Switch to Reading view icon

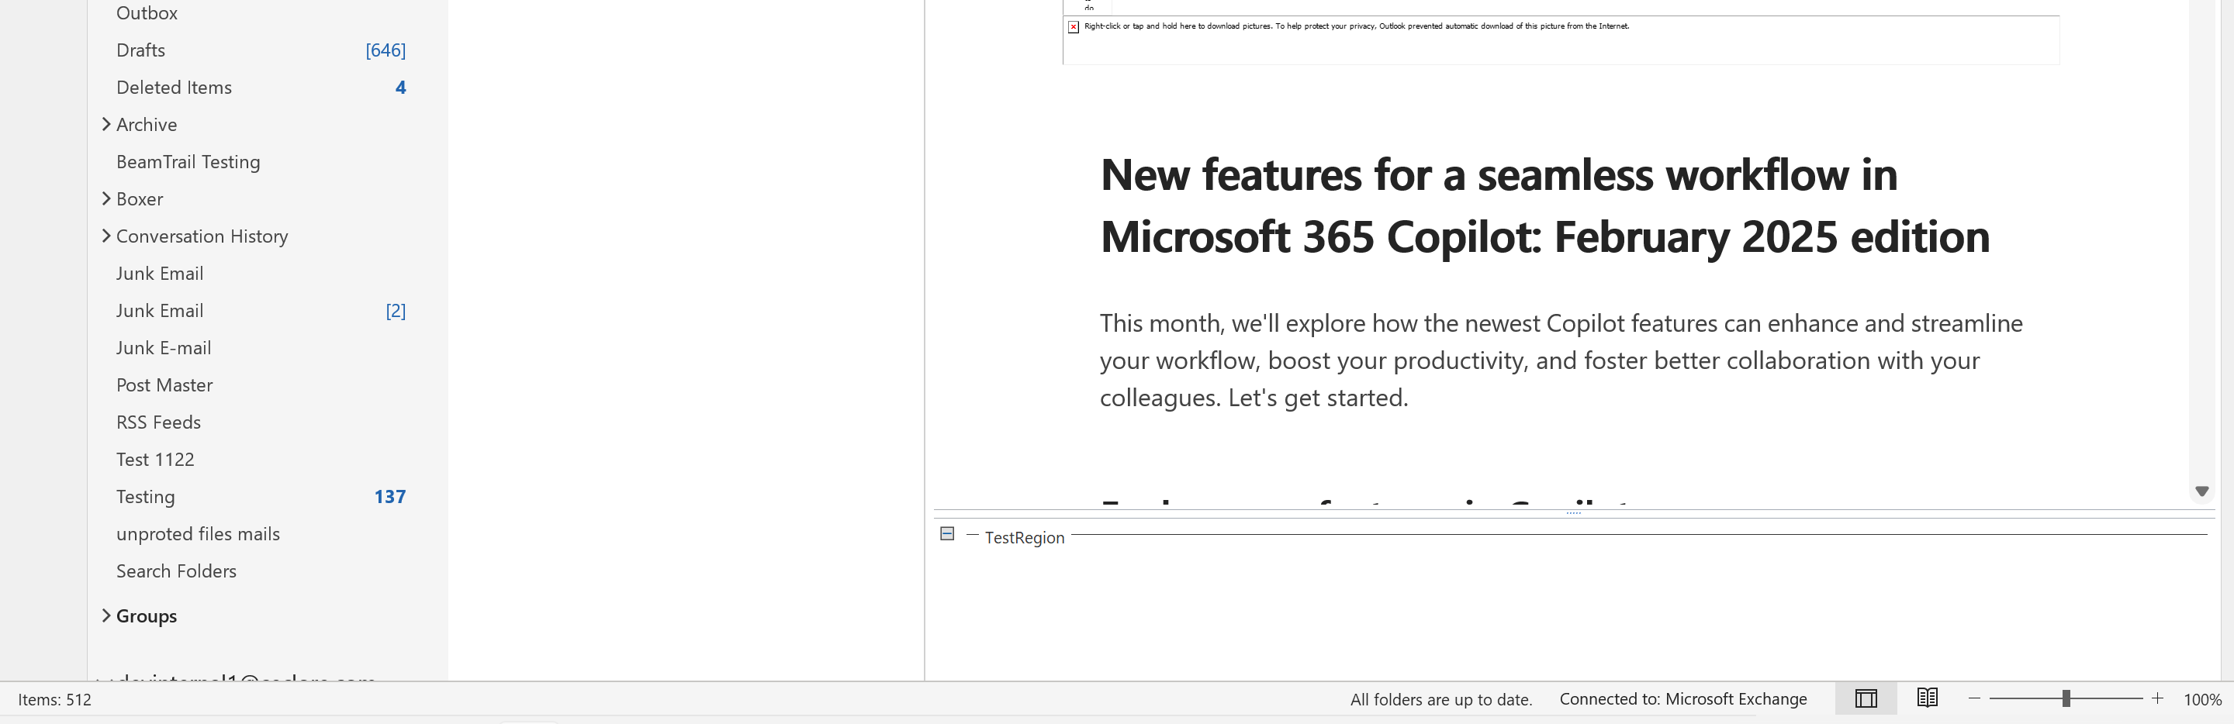click(x=1927, y=699)
